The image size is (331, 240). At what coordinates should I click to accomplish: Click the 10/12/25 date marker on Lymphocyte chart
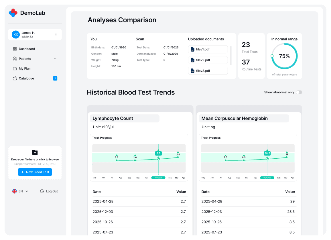point(158,178)
